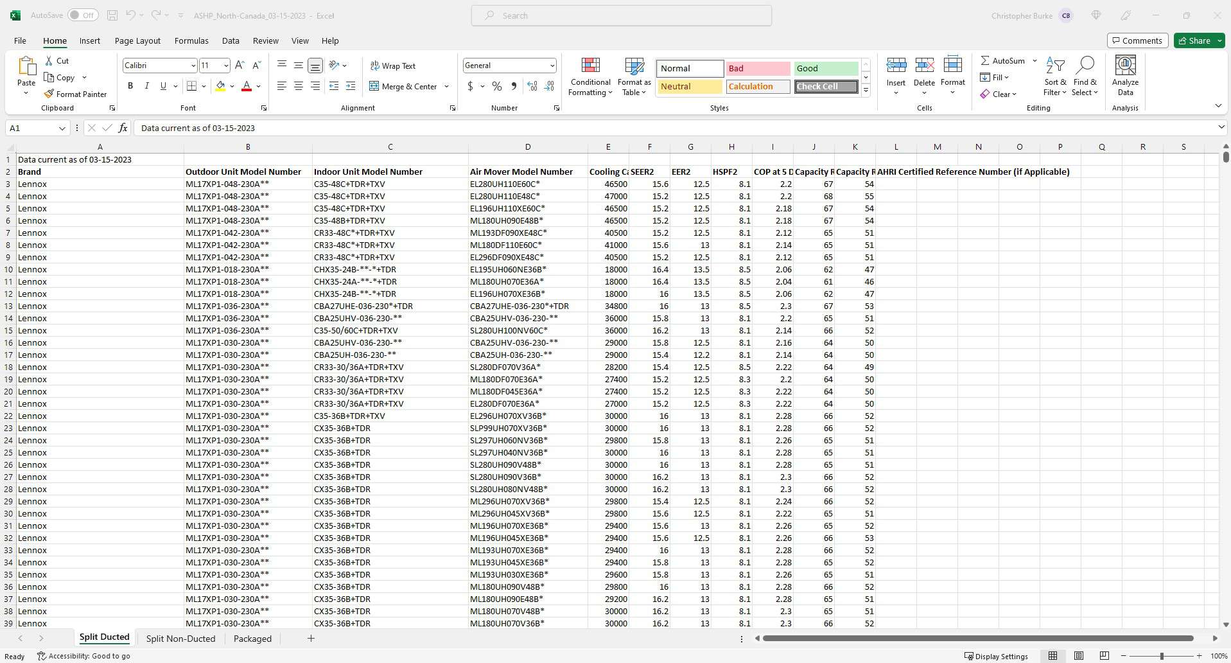Click the AutoSum button
This screenshot has width=1231, height=663.
[x=1003, y=60]
